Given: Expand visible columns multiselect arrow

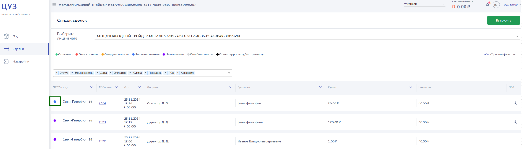Looking at the screenshot, I should (x=229, y=73).
